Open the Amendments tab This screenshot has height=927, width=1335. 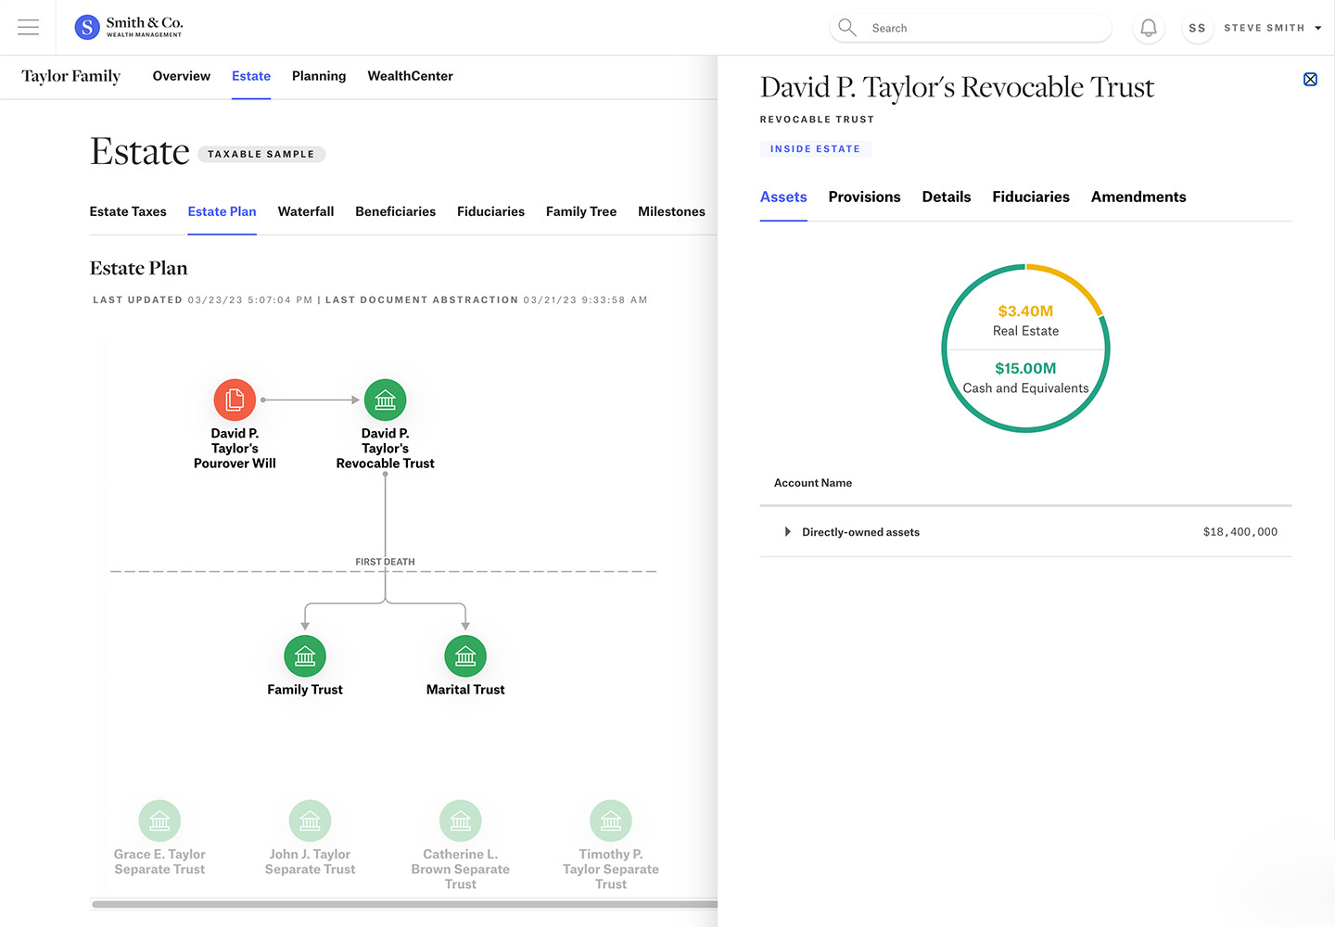[1138, 197]
